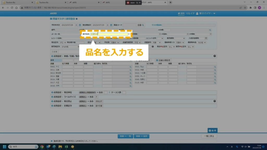Collapse the 店別設定 ラベルサイズ section
Screen dimensions: 267x150
(52, 97)
